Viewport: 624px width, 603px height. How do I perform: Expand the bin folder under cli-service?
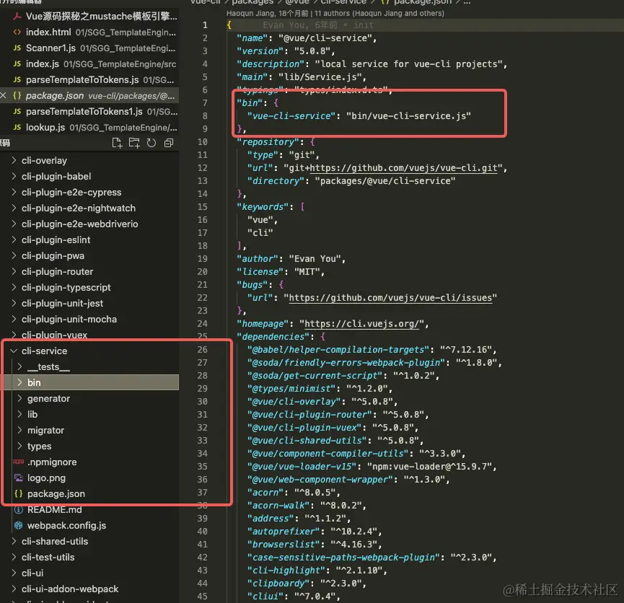(x=89, y=382)
